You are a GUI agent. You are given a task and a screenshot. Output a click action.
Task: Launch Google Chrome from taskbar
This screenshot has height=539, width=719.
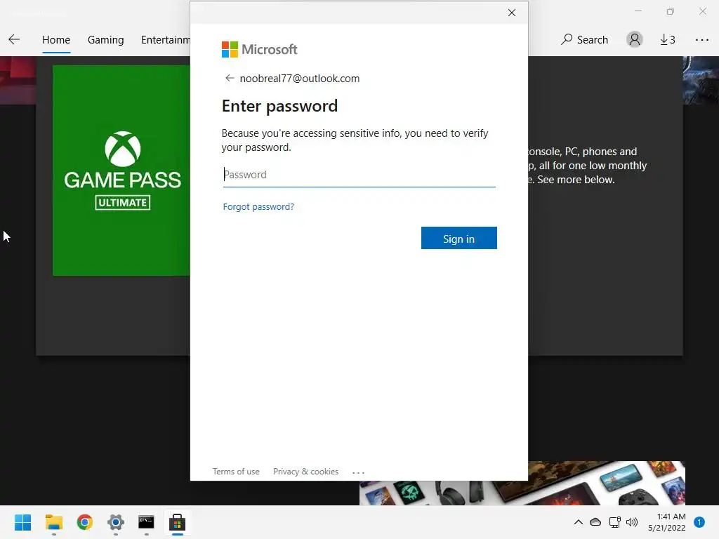tap(85, 522)
